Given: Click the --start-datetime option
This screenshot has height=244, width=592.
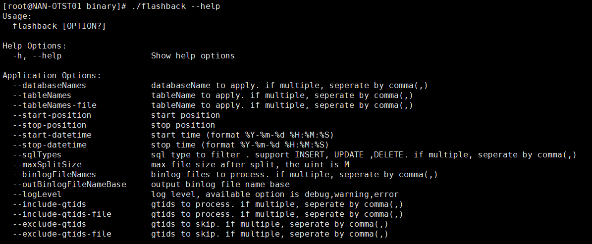Looking at the screenshot, I should tap(52, 135).
